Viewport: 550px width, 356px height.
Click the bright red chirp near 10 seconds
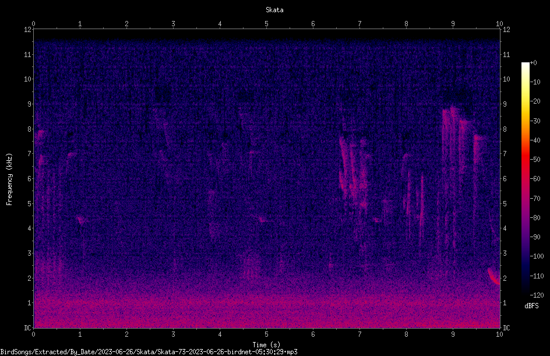(494, 276)
